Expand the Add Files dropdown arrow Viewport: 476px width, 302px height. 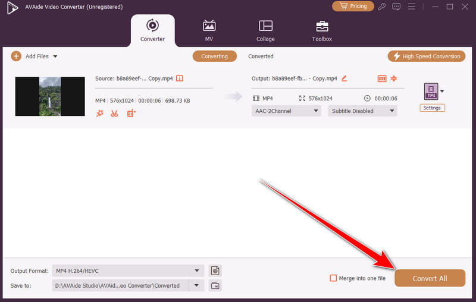pyautogui.click(x=55, y=56)
